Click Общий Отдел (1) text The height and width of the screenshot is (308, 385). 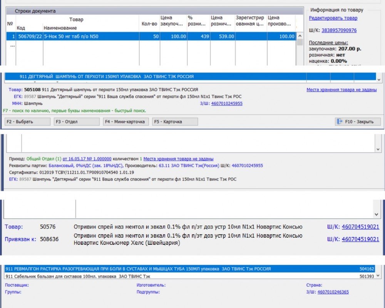44,159
